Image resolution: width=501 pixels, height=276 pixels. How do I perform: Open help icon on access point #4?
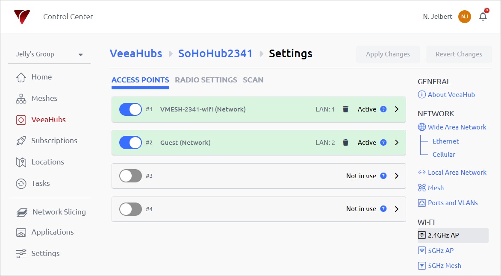click(383, 208)
